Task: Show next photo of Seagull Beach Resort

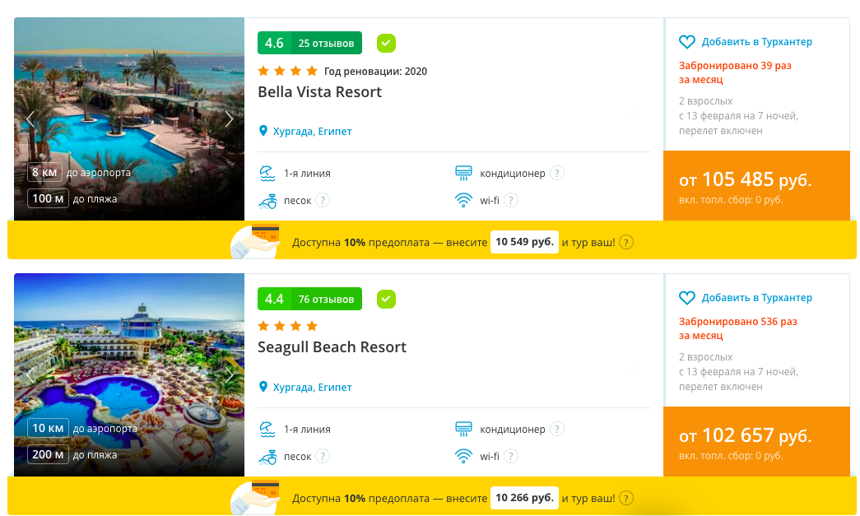Action: point(230,374)
